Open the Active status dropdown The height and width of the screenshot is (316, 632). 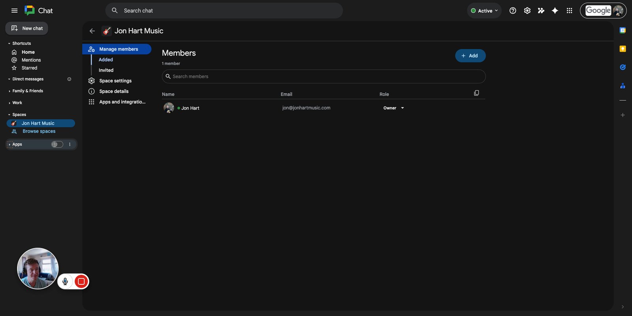pos(484,11)
